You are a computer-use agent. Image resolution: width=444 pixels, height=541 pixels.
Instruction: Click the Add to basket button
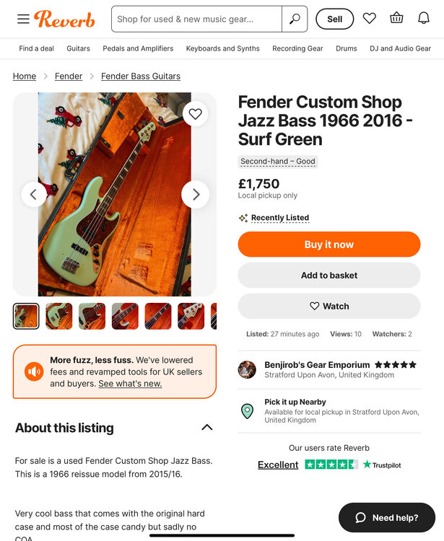(x=329, y=275)
